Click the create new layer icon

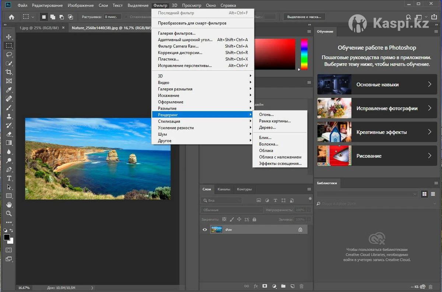pyautogui.click(x=292, y=286)
